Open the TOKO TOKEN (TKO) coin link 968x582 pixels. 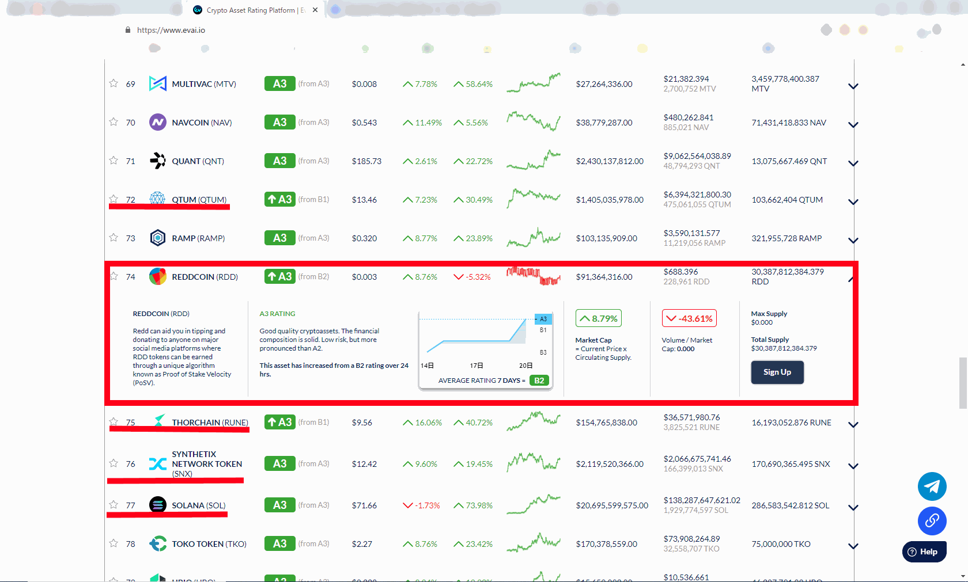pyautogui.click(x=209, y=544)
